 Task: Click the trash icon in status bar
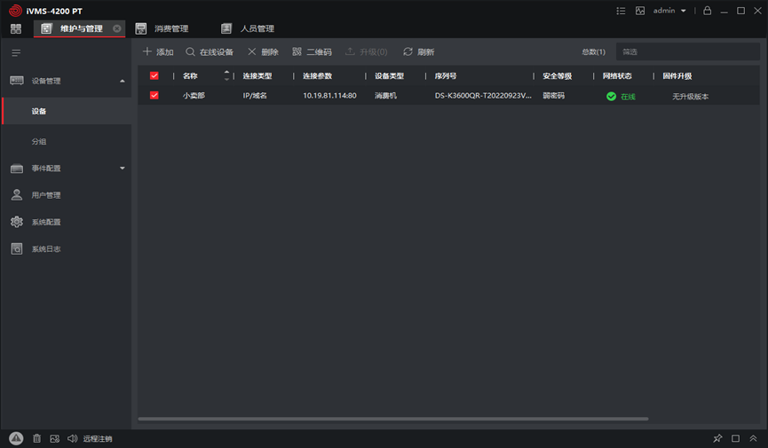[36, 438]
